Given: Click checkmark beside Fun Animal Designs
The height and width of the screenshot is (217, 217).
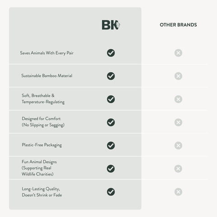Looking at the screenshot, I should (111, 169).
